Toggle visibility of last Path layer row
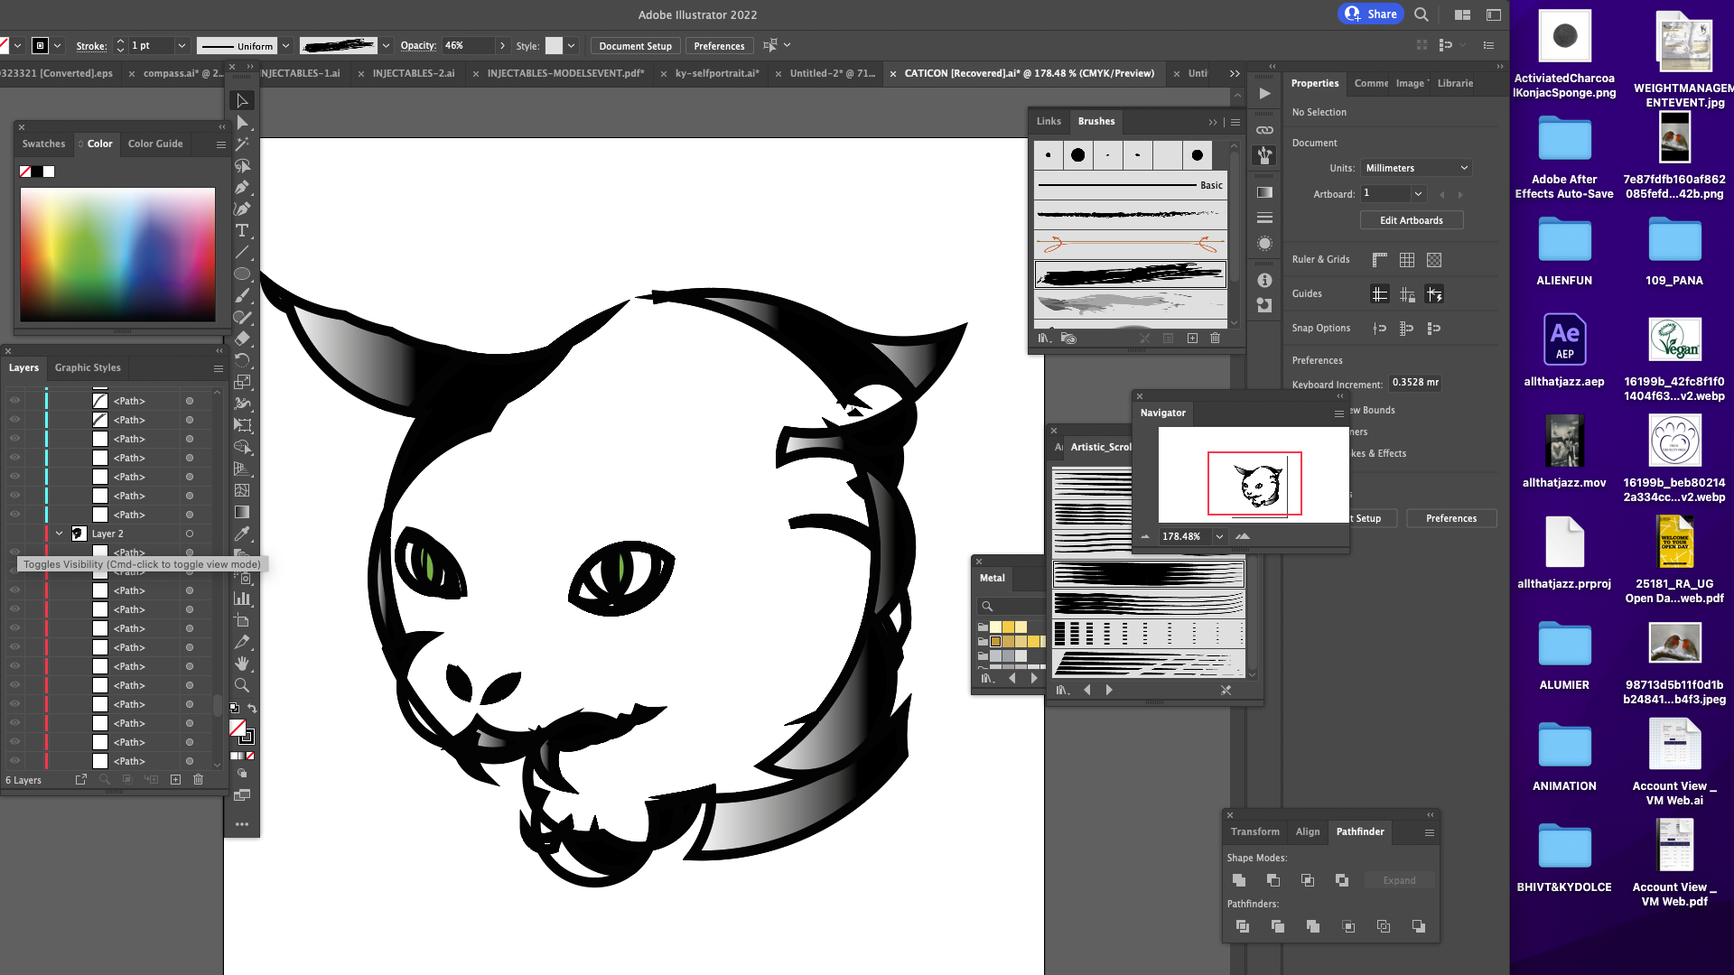 tap(14, 760)
